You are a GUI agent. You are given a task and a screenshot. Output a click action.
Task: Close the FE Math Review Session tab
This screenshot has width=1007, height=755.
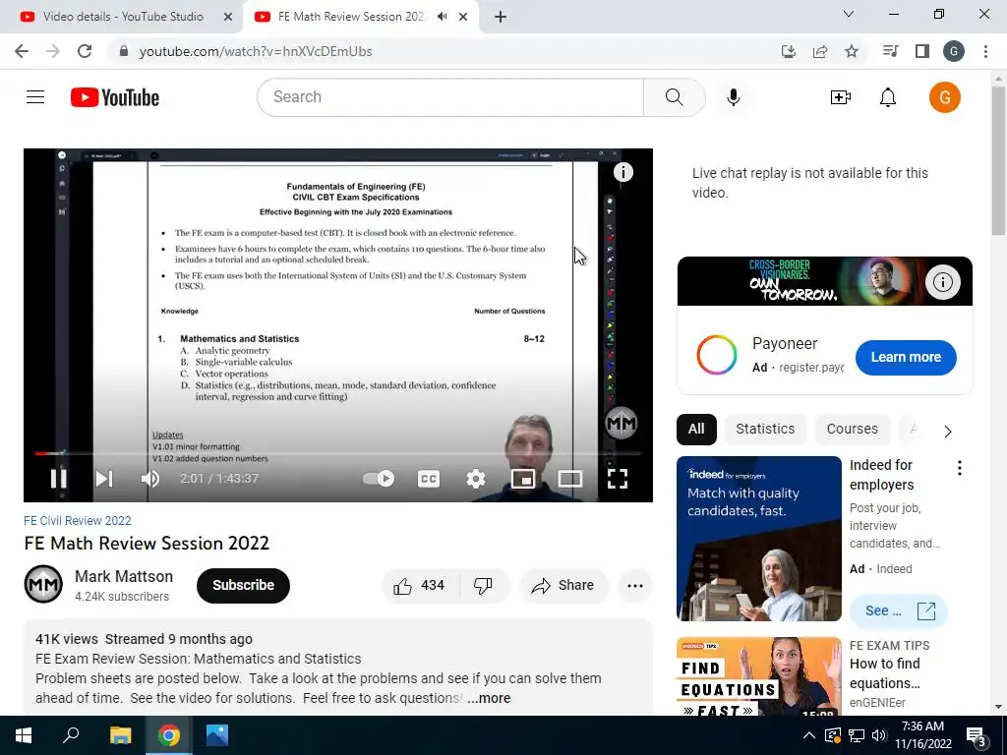(463, 17)
